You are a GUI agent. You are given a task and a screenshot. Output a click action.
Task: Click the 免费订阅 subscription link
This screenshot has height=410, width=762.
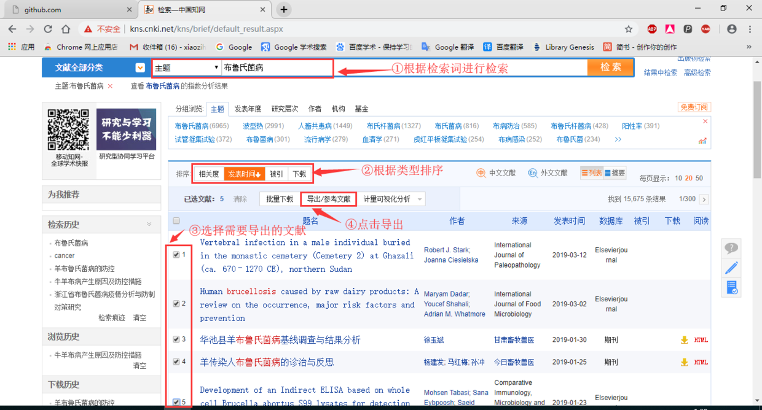694,107
